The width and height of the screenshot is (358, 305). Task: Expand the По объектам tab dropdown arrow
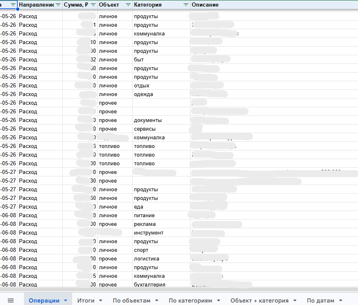(x=157, y=300)
